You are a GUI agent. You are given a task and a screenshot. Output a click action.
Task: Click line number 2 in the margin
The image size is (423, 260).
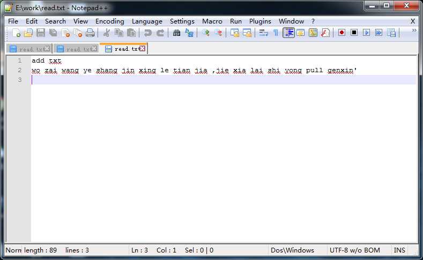pyautogui.click(x=20, y=70)
